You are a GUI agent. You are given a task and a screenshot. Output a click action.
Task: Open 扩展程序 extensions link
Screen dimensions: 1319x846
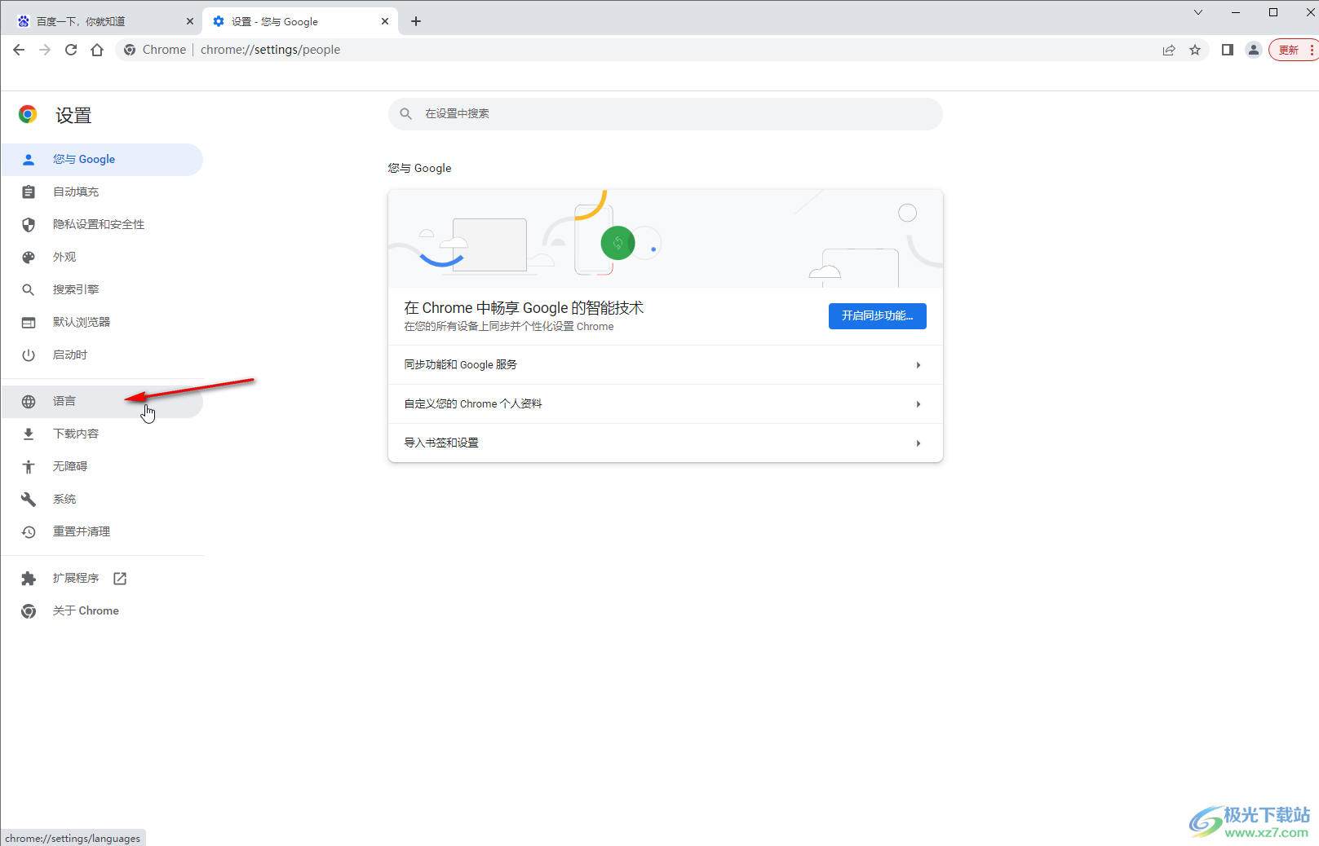point(102,579)
